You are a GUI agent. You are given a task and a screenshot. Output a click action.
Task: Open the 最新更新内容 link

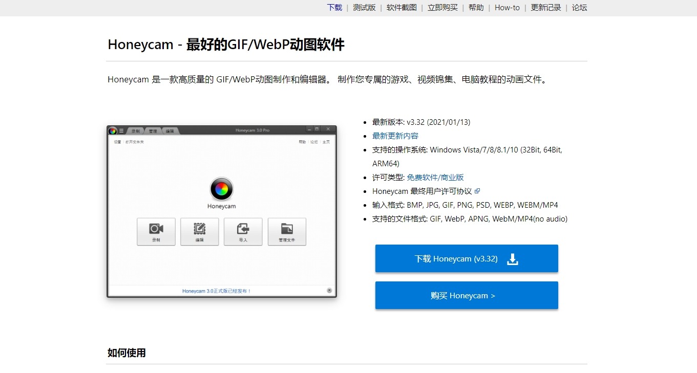(395, 136)
